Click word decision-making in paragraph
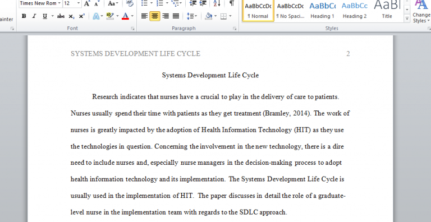The height and width of the screenshot is (222, 431). tap(269, 163)
